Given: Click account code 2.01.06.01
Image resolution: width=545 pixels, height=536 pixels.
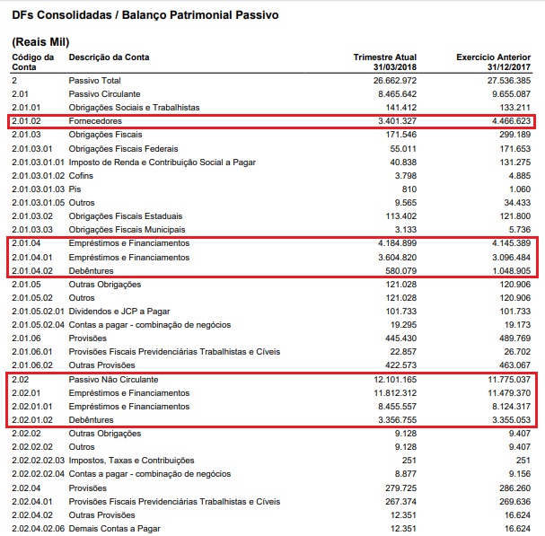Looking at the screenshot, I should (32, 352).
